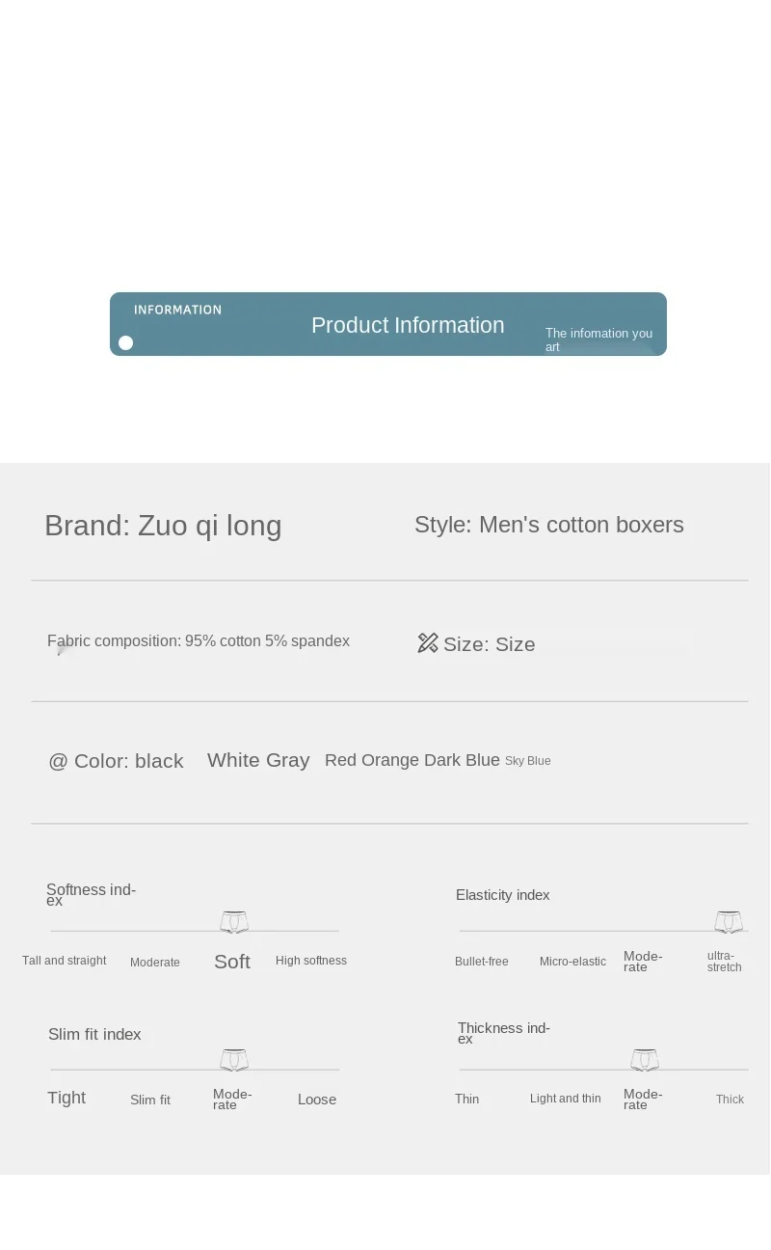This screenshot has height=1250, width=771.
Task: Click the small INFORMATION label
Action: 177,310
